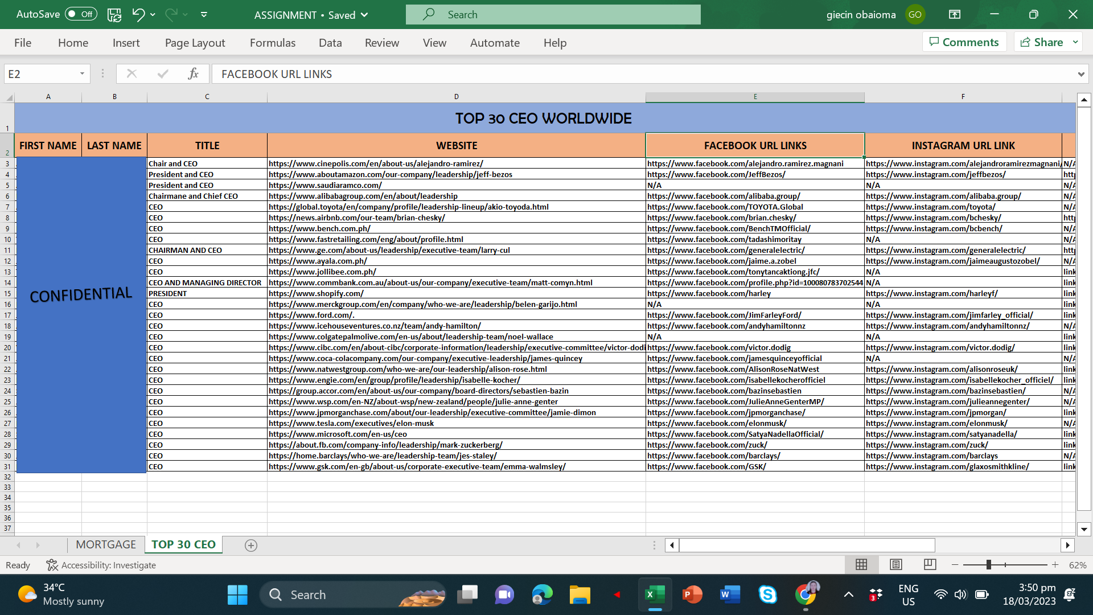1093x615 pixels.
Task: Open PowerPoint from the taskbar
Action: point(692,594)
